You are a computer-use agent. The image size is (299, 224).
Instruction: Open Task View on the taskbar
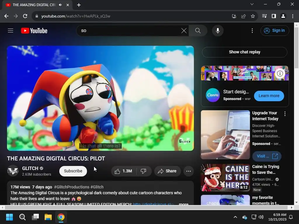[x=35, y=217]
